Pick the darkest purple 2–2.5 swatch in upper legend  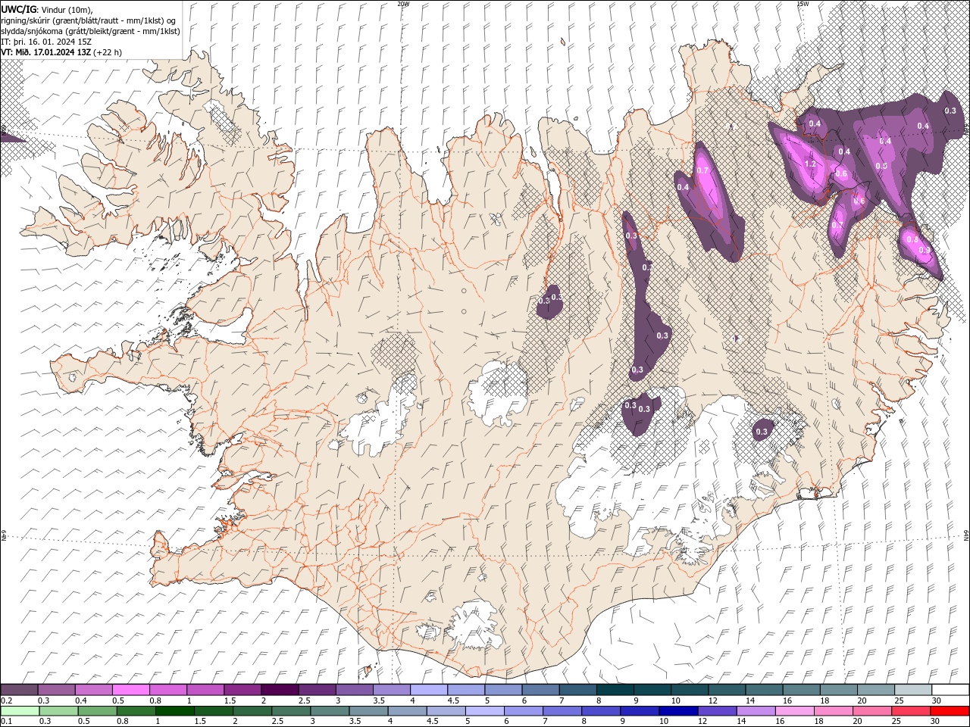point(280,690)
